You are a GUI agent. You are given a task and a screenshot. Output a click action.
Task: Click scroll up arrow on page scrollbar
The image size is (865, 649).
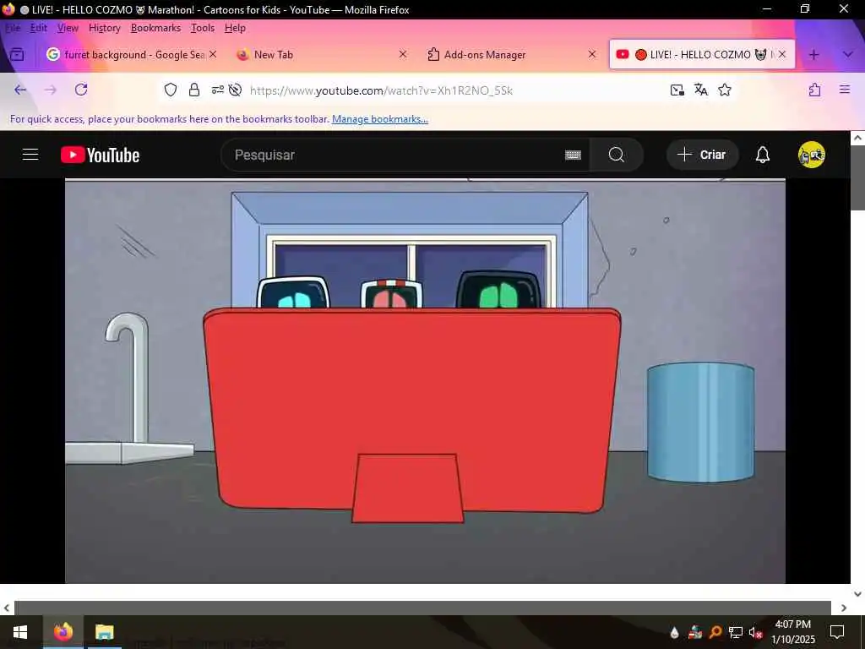pyautogui.click(x=857, y=138)
